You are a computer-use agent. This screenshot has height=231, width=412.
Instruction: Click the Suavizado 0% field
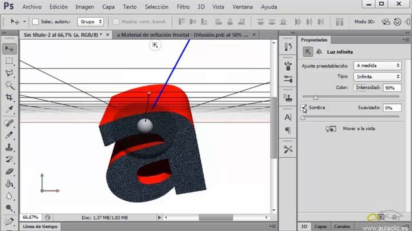392,108
